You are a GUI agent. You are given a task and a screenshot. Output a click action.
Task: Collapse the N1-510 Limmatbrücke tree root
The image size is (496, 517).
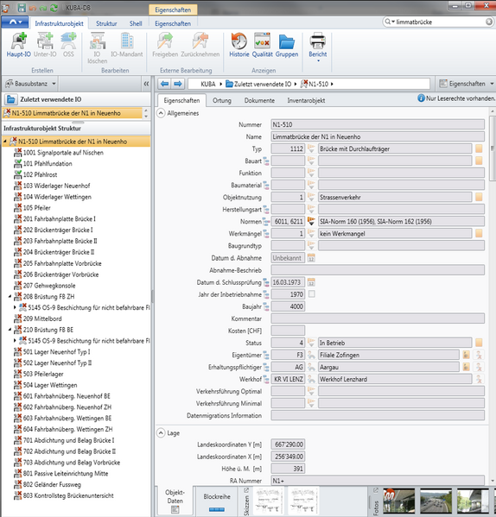pos(5,142)
